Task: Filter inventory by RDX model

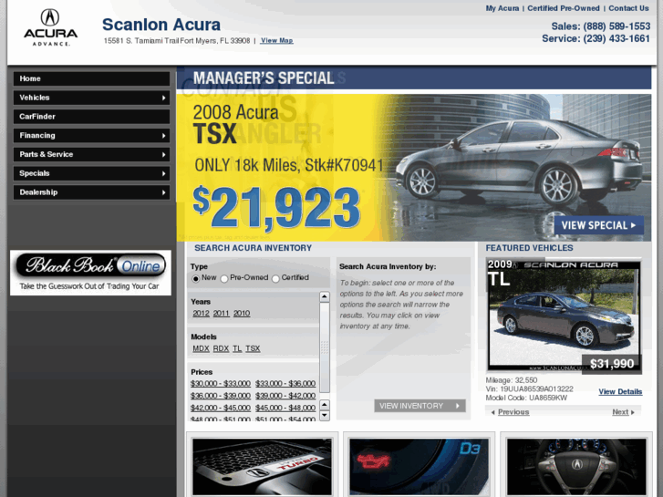Action: [221, 348]
